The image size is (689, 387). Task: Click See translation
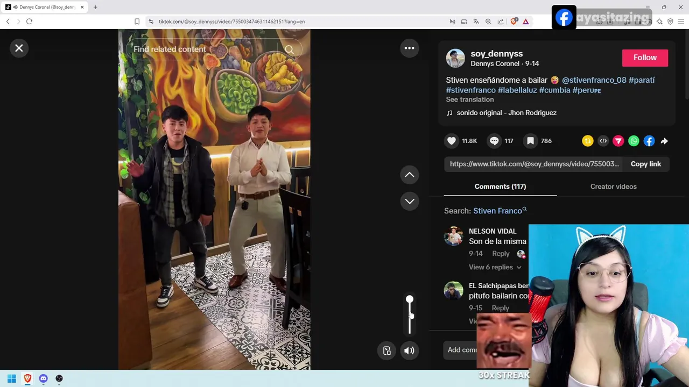coord(469,99)
